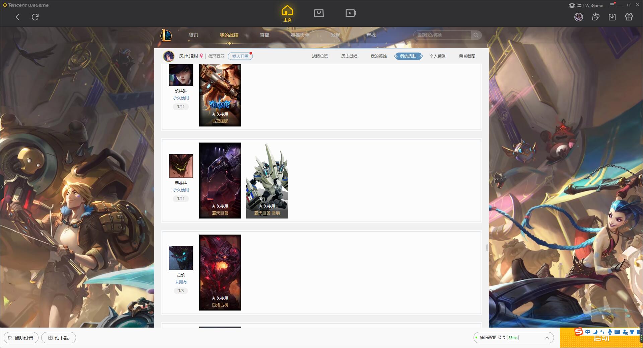This screenshot has width=643, height=348.
Task: Click the 找人开黑 button
Action: 240,56
